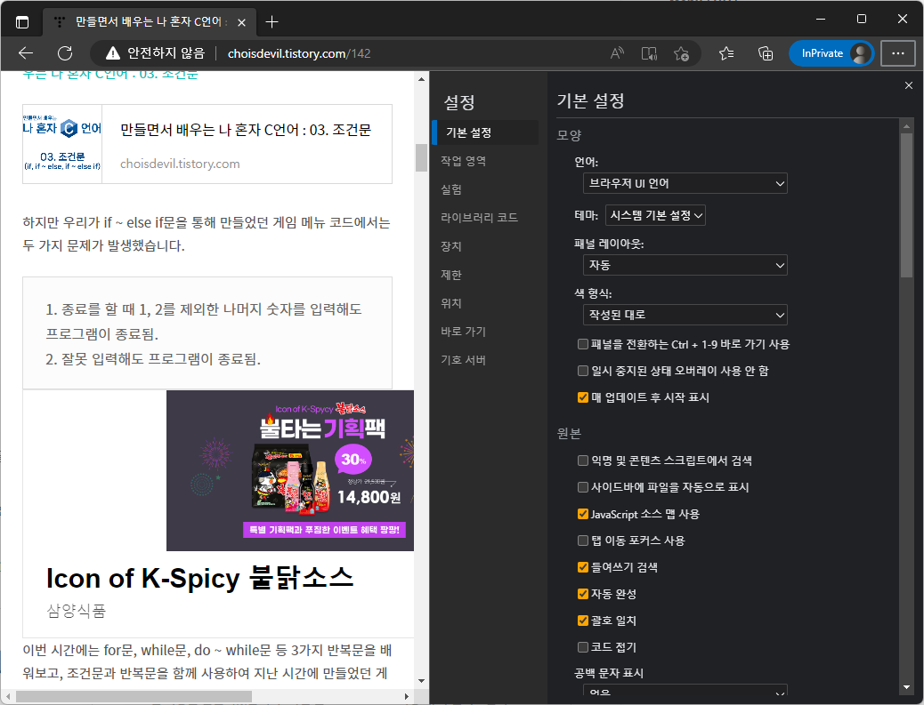Close the 만들면서 배우는 나 혼자 C언어 tab
Screen dimensions: 924x705
241,22
